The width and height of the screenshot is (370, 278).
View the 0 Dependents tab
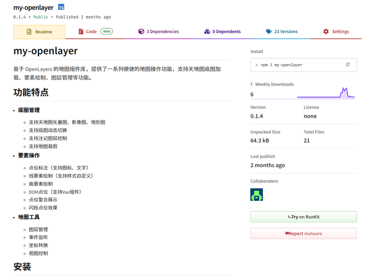[222, 31]
